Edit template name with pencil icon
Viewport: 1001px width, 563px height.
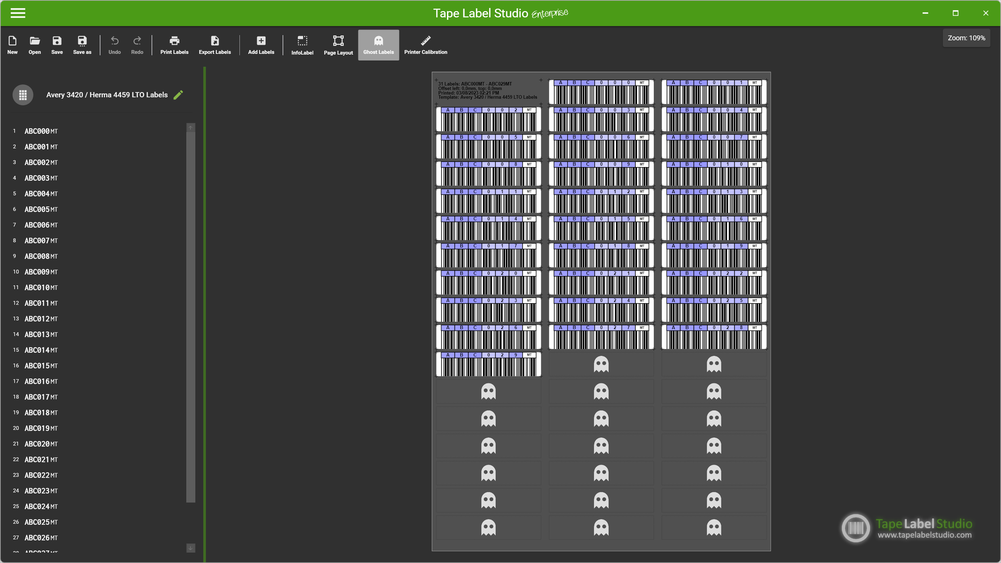[178, 95]
